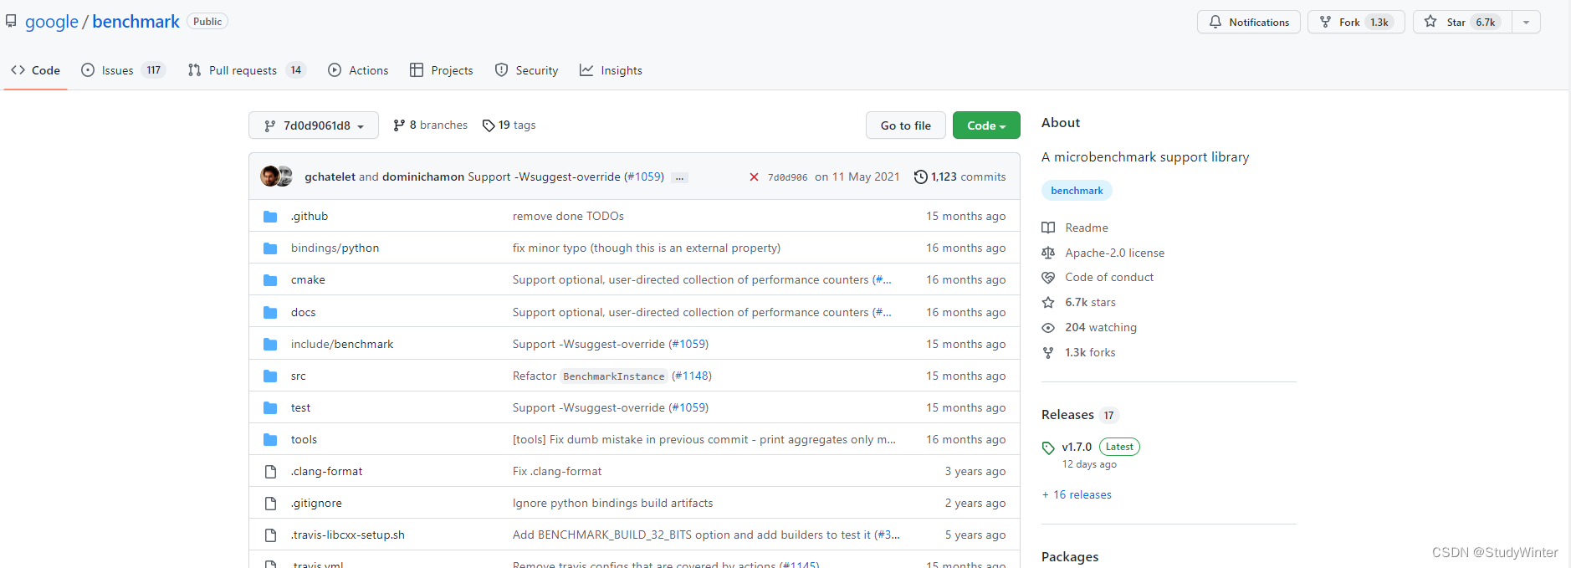This screenshot has width=1571, height=568.
Task: Click the Go to file button
Action: 906,125
